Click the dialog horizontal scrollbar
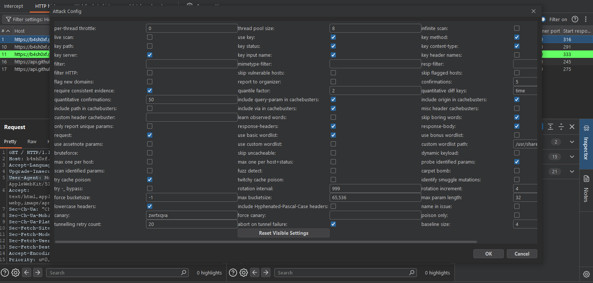 coord(266,242)
